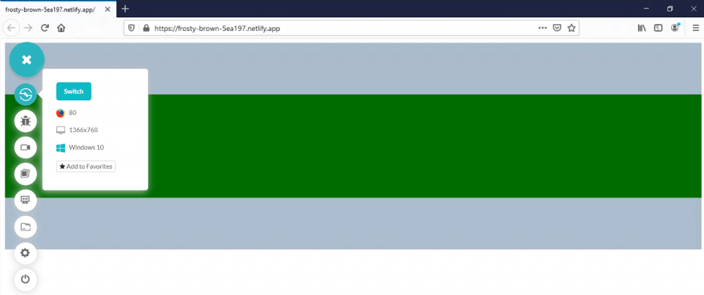The height and width of the screenshot is (295, 704).
Task: Click Add to Favorites button
Action: [86, 166]
